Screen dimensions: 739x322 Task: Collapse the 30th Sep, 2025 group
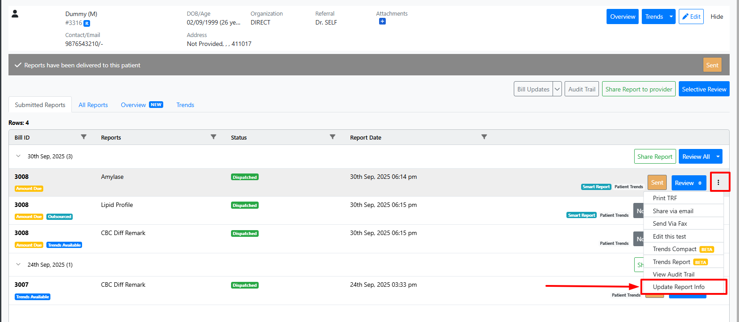(18, 156)
